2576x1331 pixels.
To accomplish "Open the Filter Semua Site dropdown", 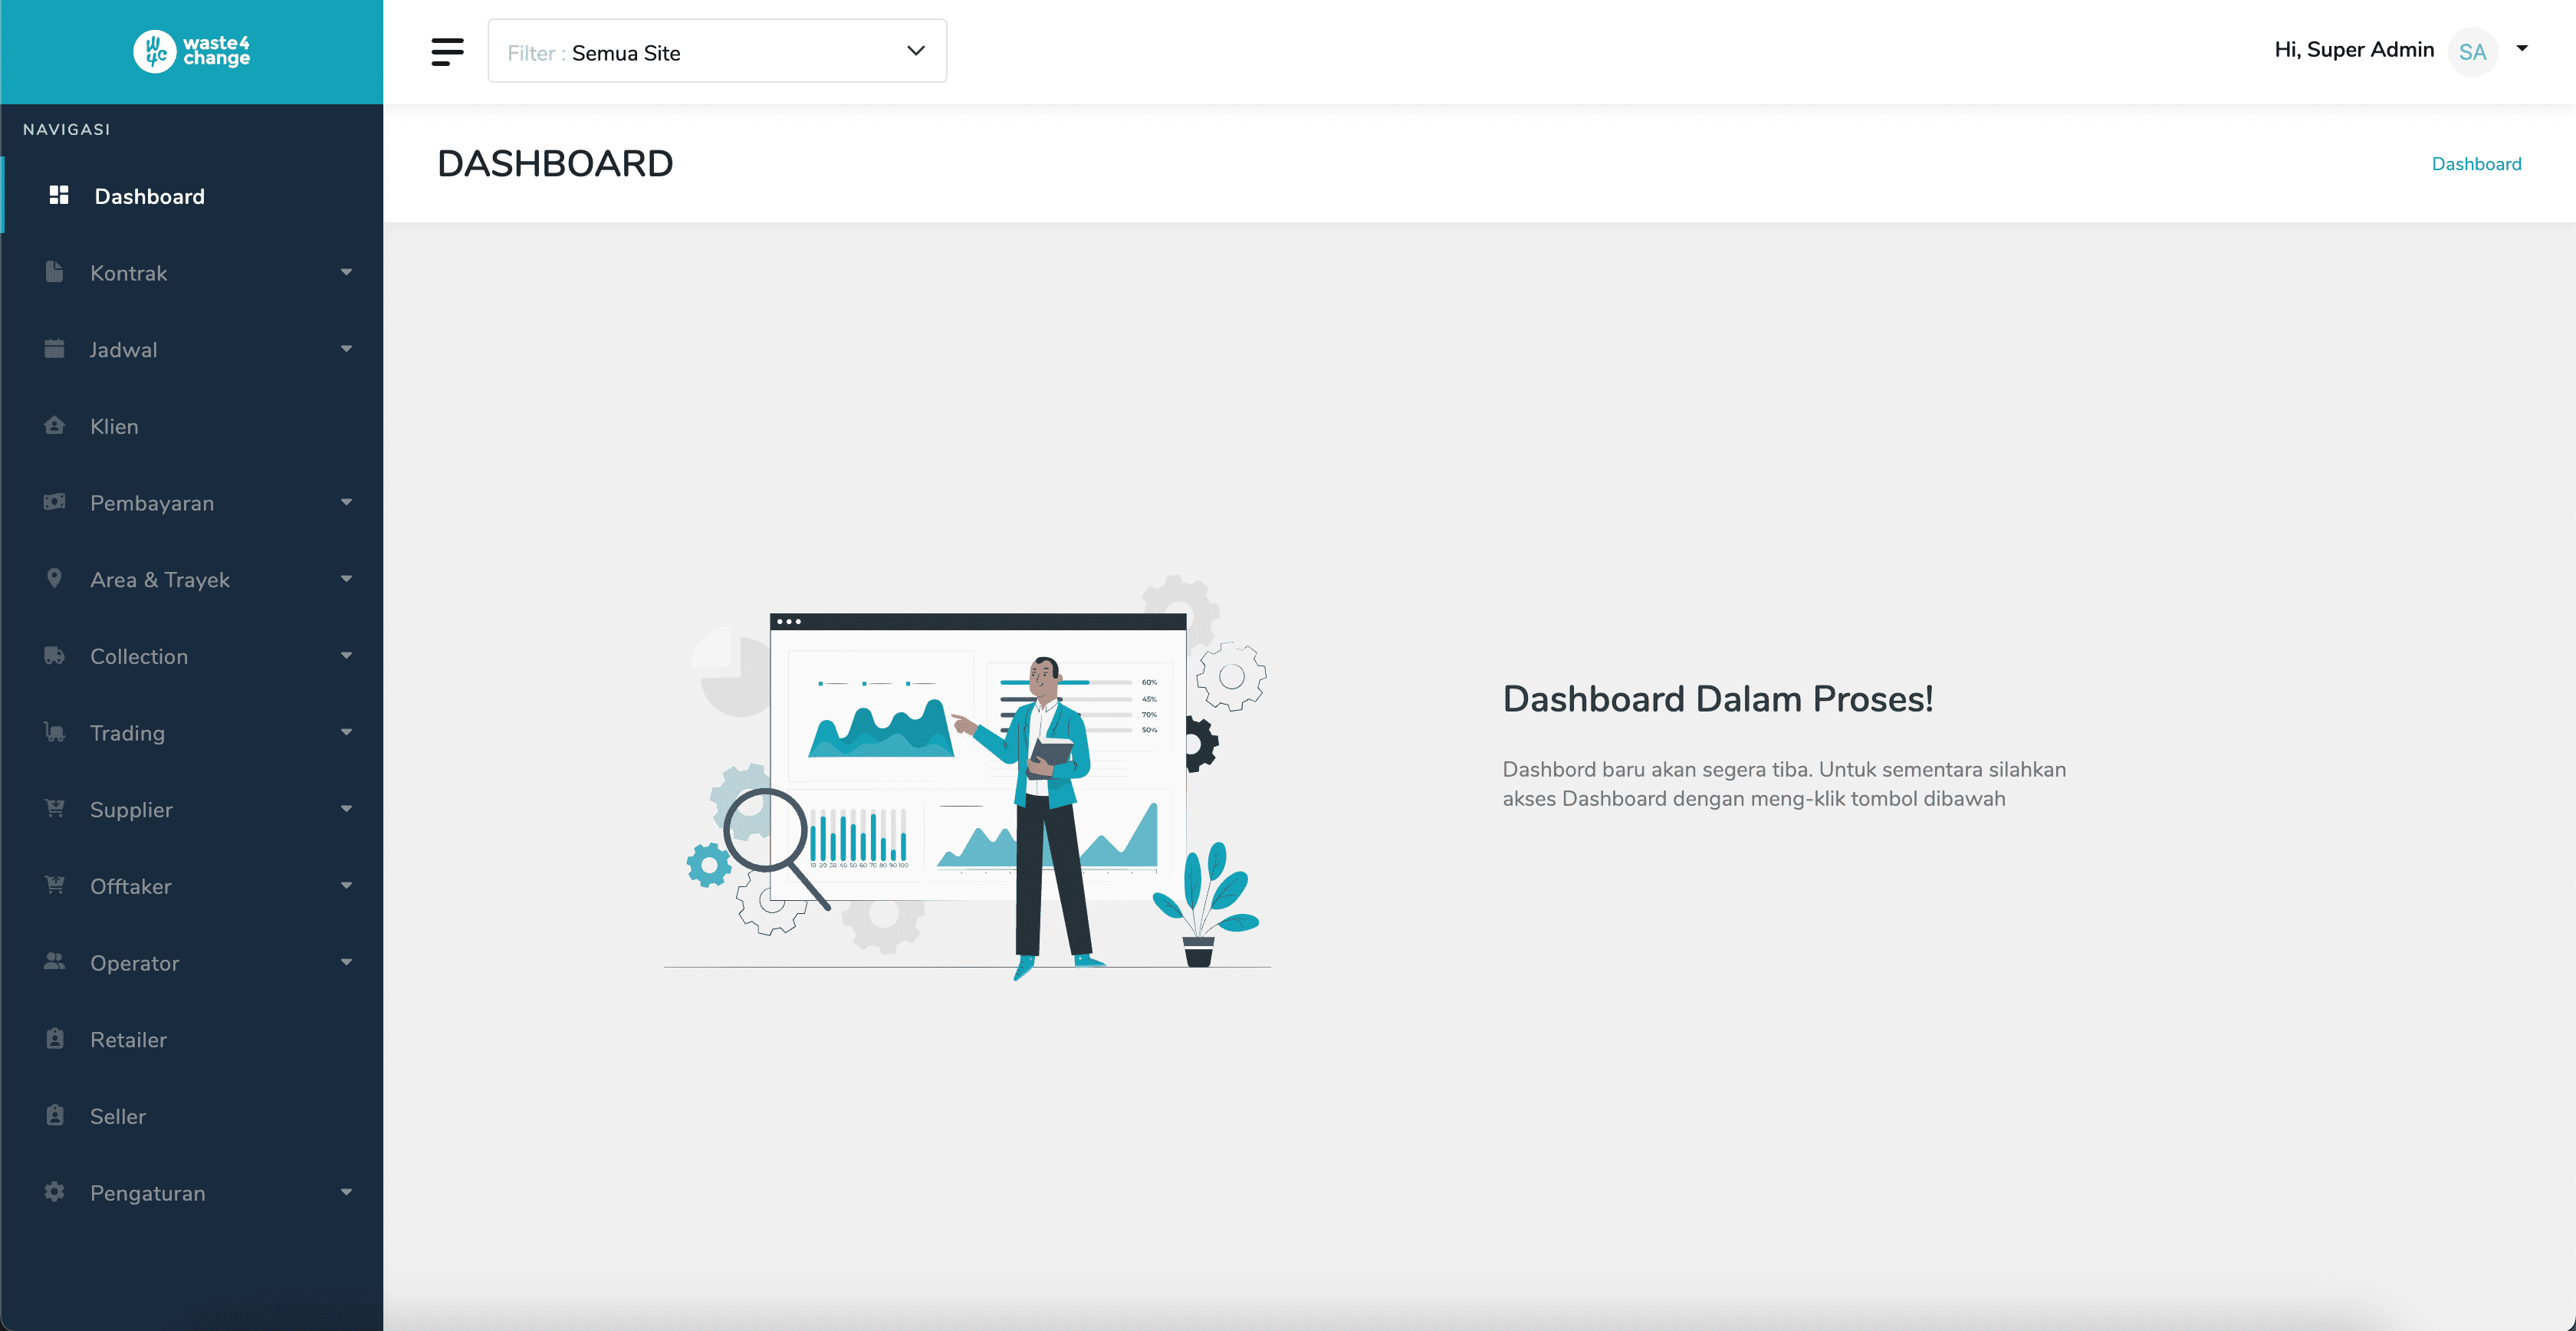I will 716,51.
